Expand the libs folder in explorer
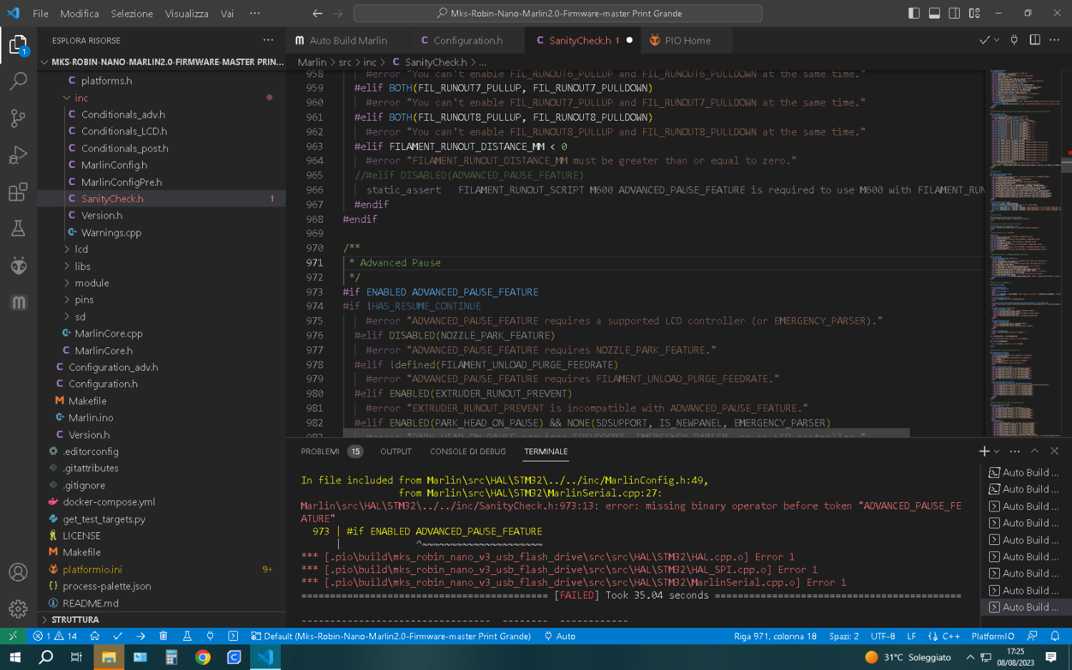The width and height of the screenshot is (1072, 670). tap(83, 266)
